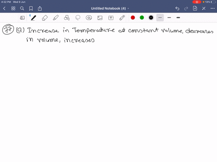
Task: Pick the green pen color
Action: (x=142, y=18)
